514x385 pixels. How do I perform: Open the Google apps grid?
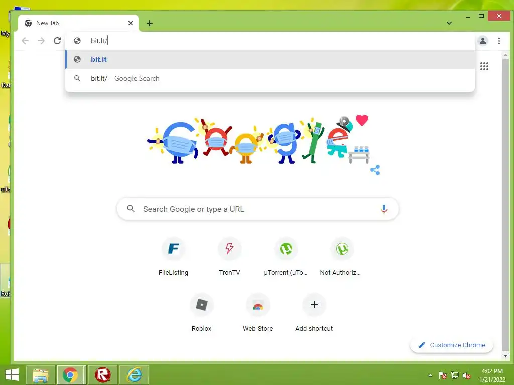tap(484, 66)
